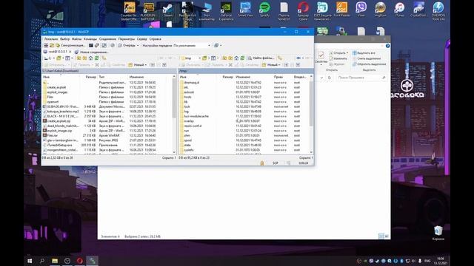Click the Explorer help question mark icon

[387, 46]
